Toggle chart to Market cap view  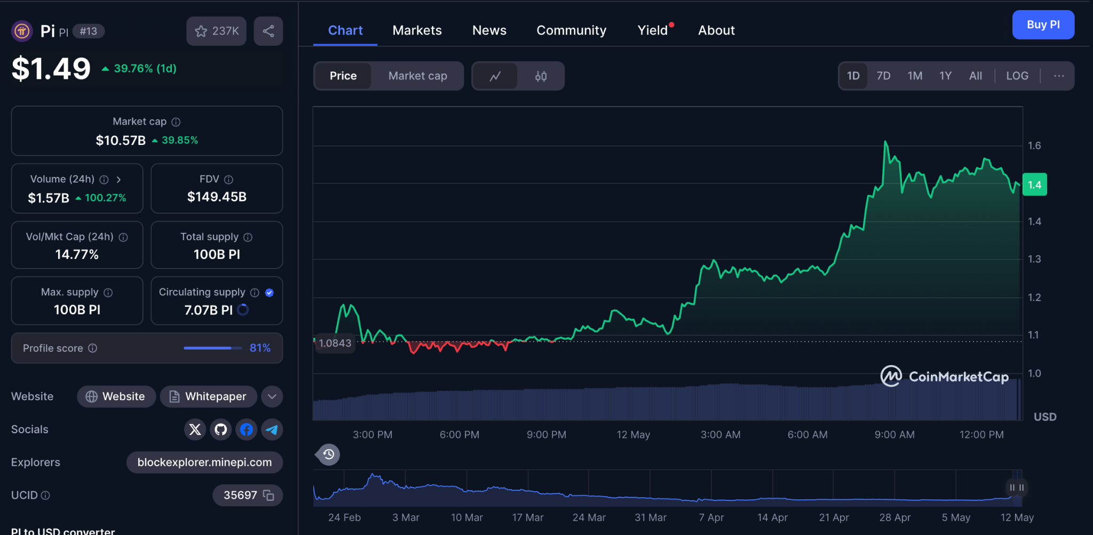tap(417, 76)
